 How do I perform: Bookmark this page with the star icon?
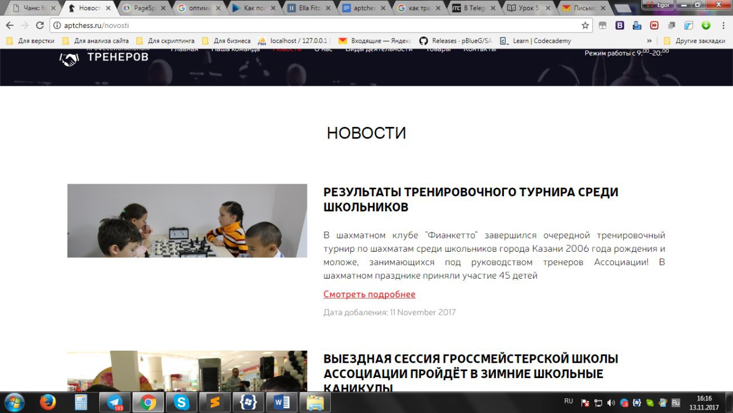[x=585, y=26]
